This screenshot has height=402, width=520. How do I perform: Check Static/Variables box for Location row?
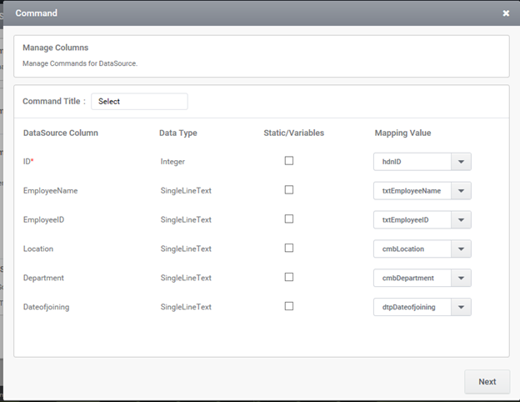289,248
